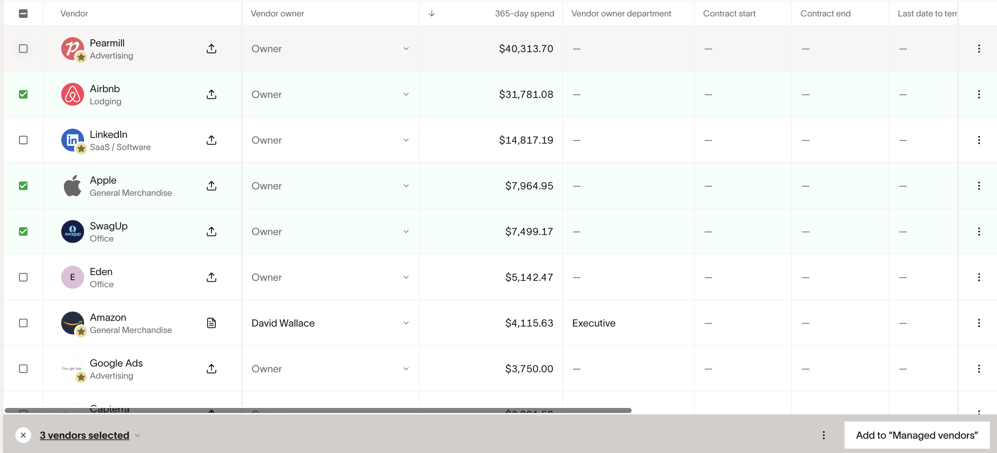Sort by 365-day spend column header
The height and width of the screenshot is (453, 997).
[x=524, y=14]
